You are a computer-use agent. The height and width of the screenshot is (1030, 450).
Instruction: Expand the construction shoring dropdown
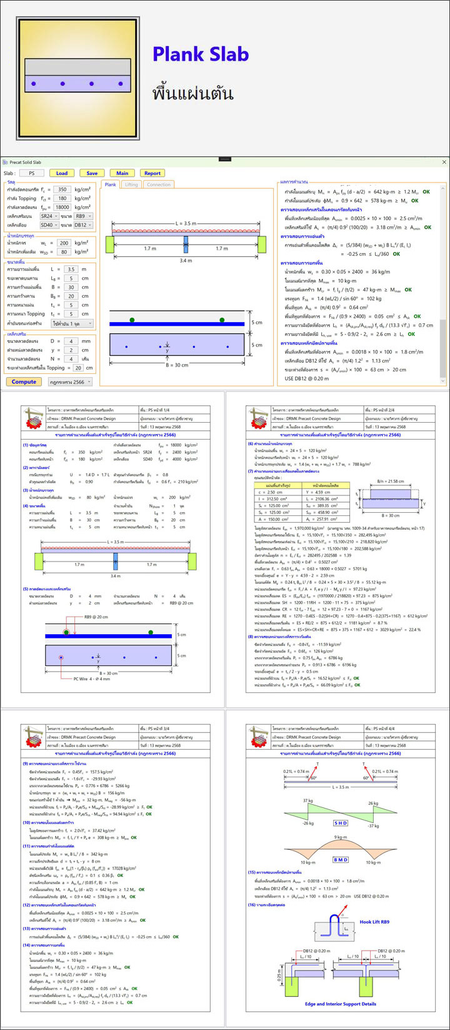coord(72,323)
